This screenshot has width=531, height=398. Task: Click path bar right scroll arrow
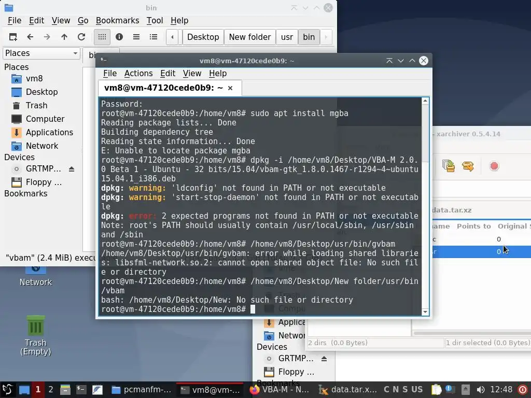326,37
